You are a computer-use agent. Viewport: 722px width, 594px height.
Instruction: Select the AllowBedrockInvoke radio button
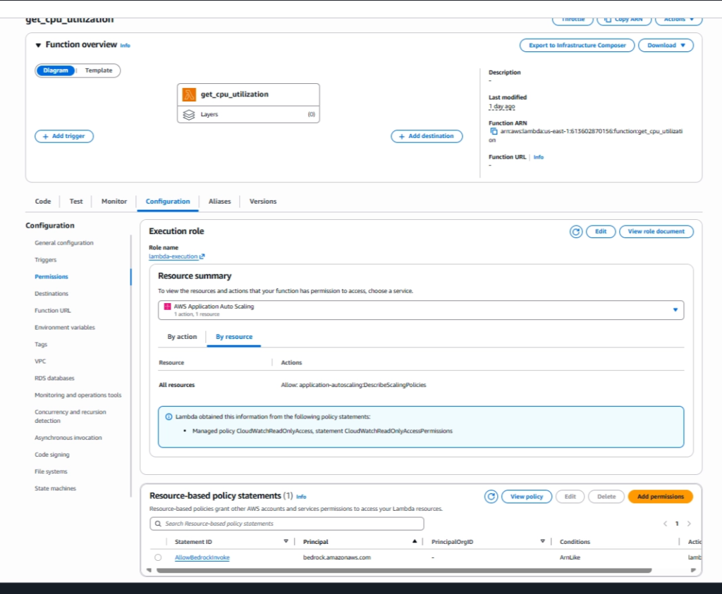(158, 557)
